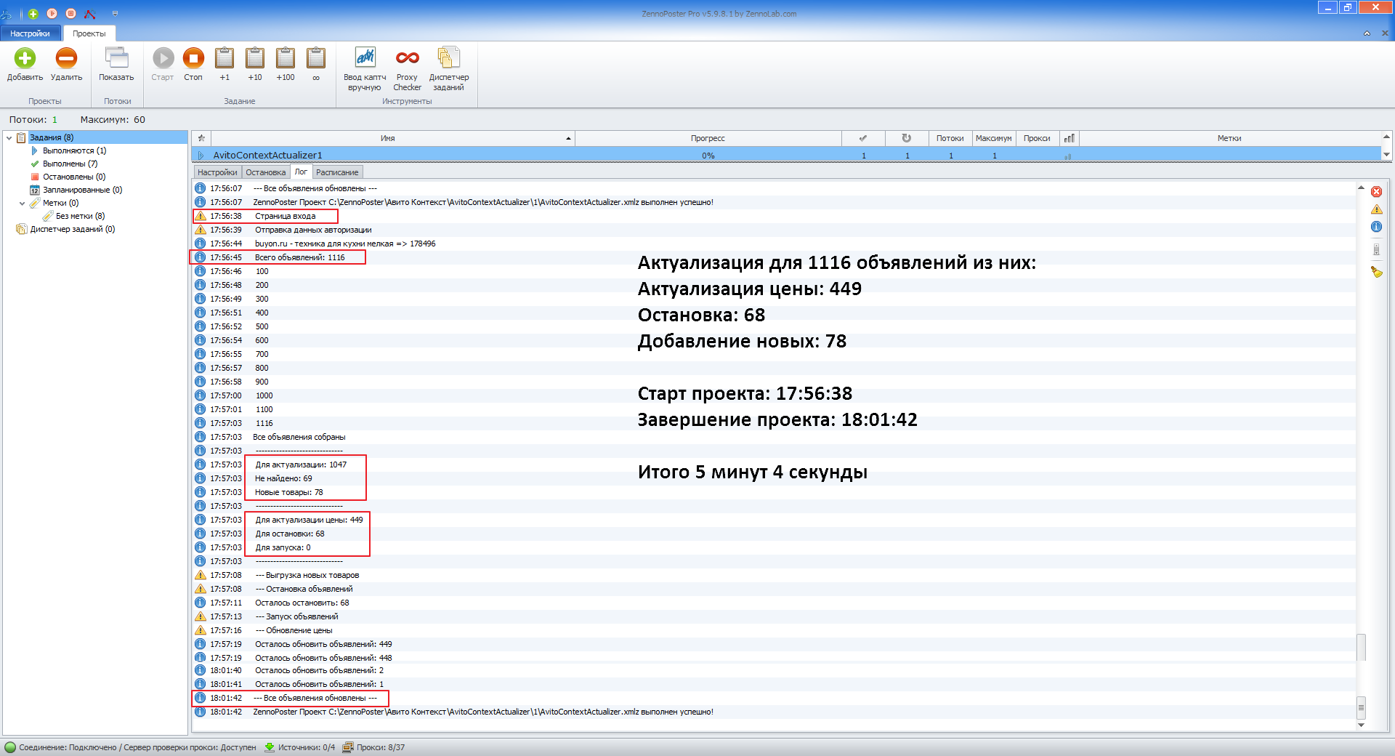Add +10 task runs

point(254,59)
